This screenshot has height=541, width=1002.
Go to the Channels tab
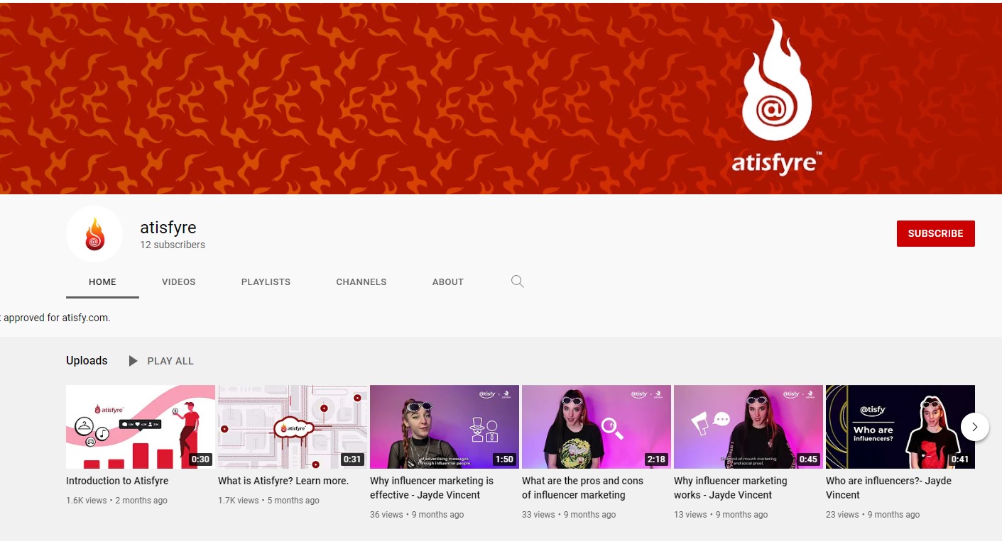coord(361,281)
